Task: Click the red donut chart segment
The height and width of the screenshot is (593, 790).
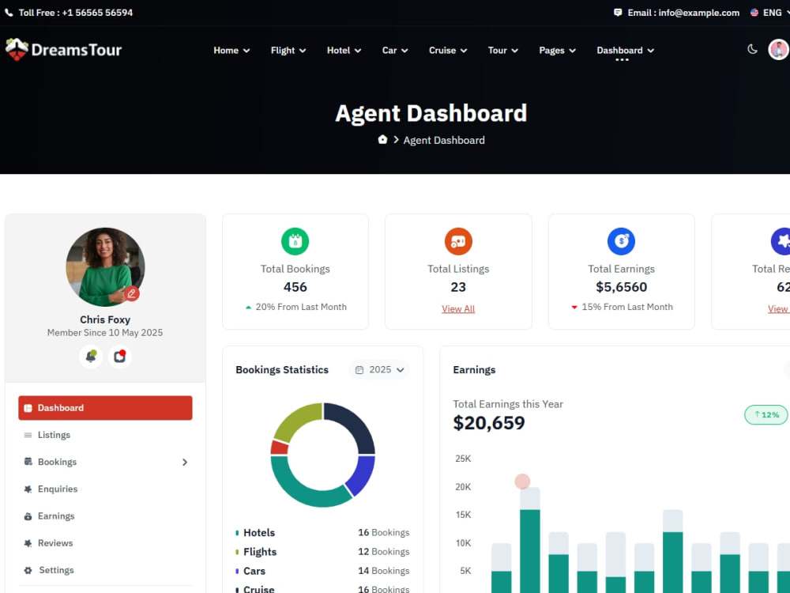Action: [x=279, y=448]
